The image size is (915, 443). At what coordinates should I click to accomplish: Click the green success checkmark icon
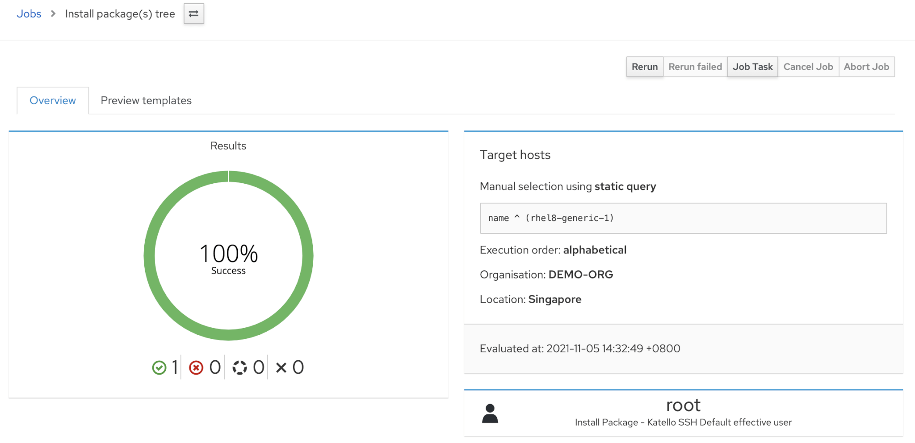159,367
